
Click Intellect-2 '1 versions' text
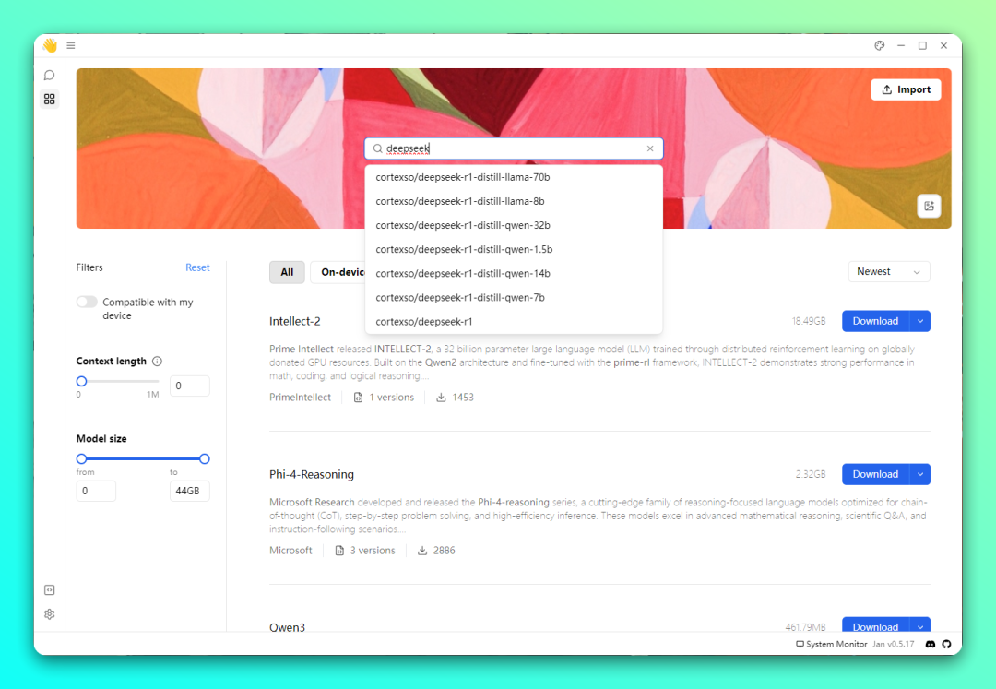[391, 398]
